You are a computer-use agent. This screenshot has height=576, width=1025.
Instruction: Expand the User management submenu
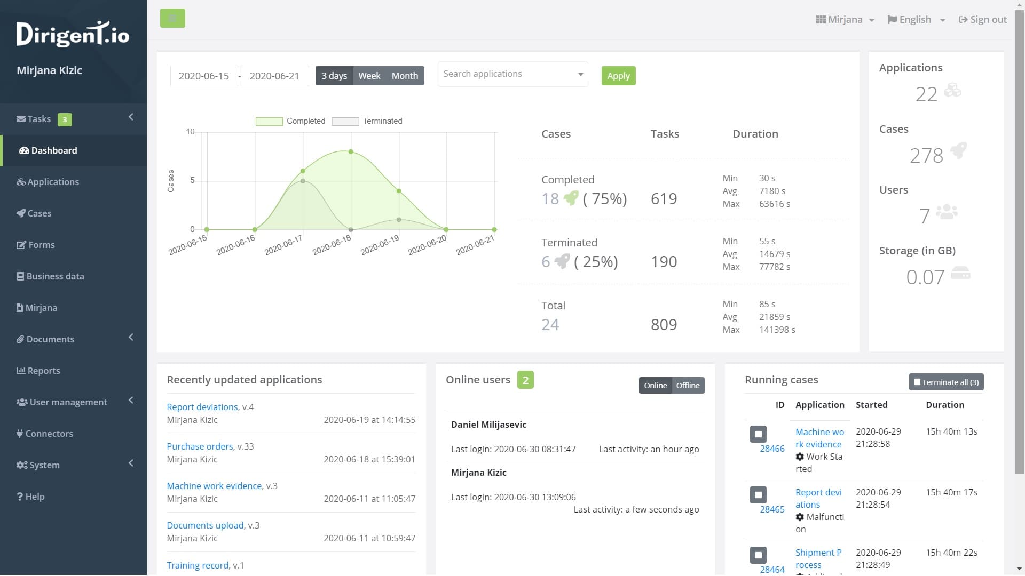(68, 402)
